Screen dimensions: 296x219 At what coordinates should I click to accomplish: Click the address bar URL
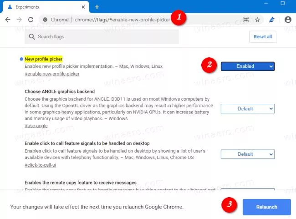[x=122, y=20]
